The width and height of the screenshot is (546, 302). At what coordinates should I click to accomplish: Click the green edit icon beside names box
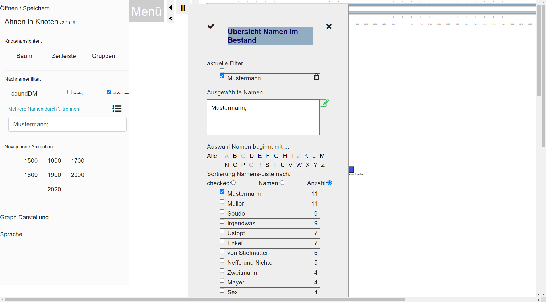[x=324, y=103]
